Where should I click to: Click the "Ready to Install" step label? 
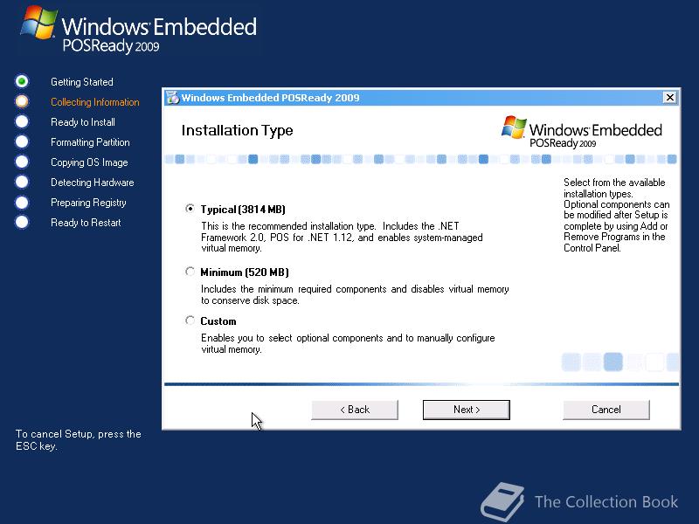tap(83, 122)
